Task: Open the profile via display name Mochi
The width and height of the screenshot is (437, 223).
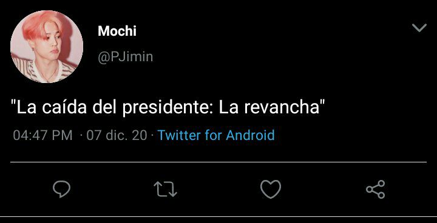Action: point(117,31)
